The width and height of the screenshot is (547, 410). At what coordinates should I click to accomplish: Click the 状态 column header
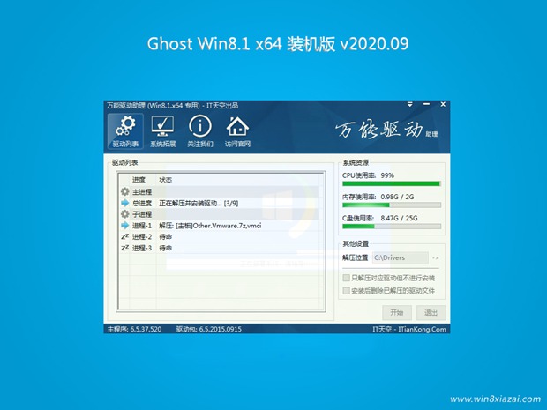(x=166, y=179)
